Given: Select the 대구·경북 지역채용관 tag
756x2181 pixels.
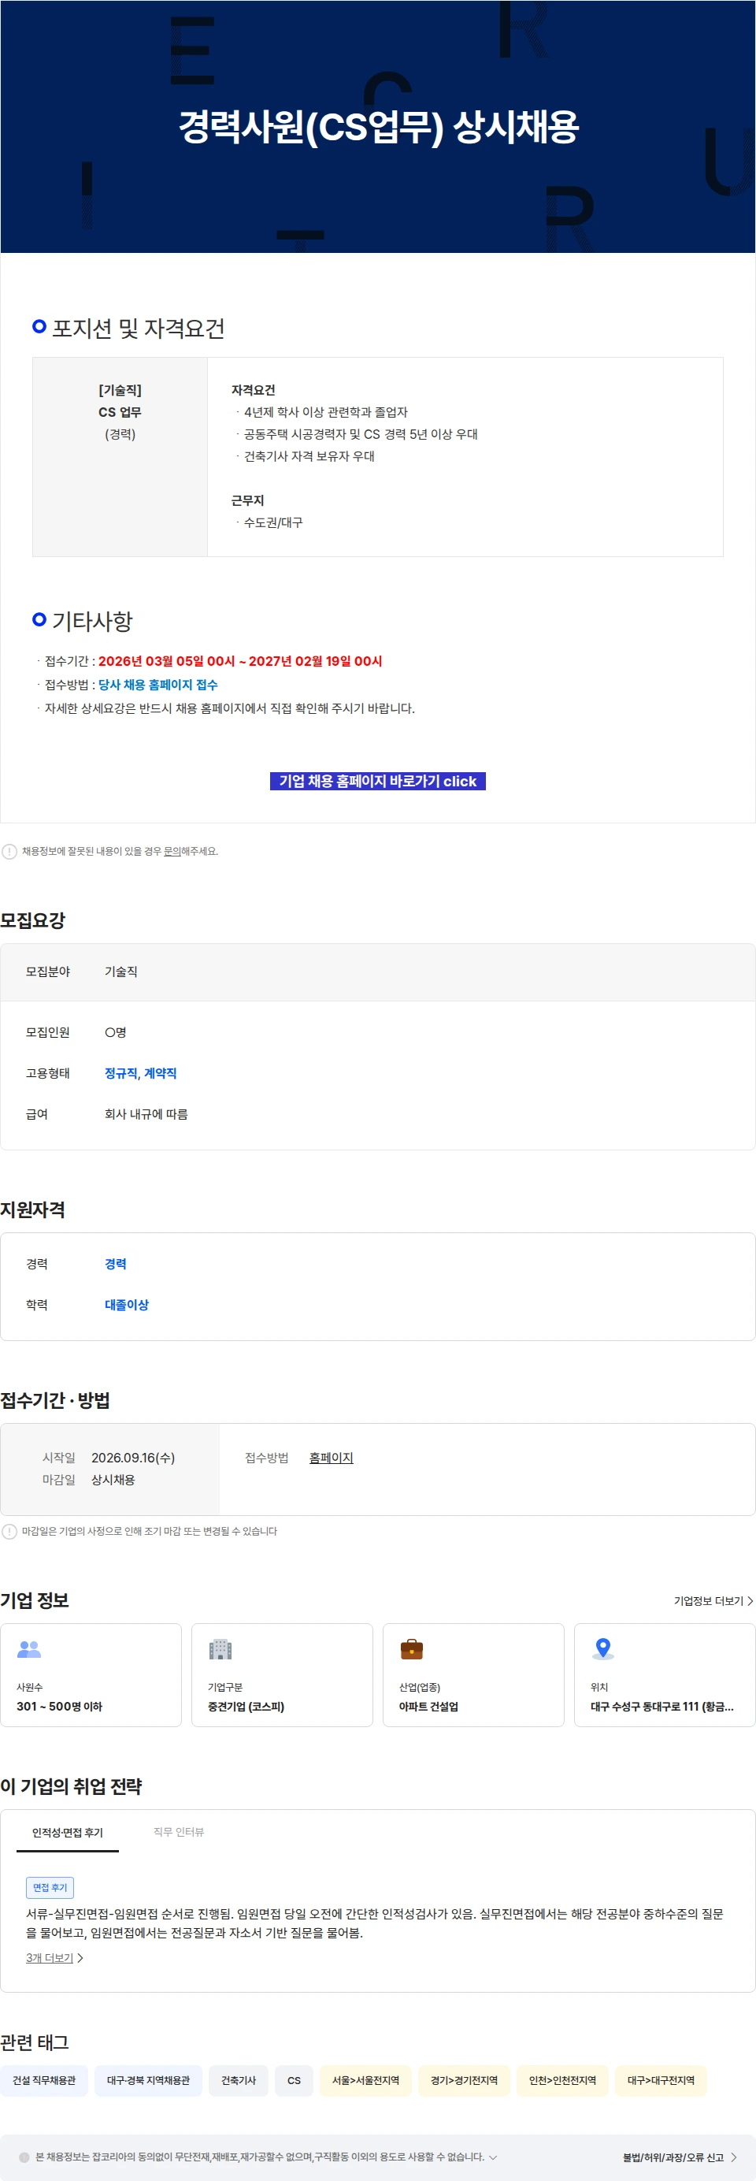Looking at the screenshot, I should point(148,2080).
